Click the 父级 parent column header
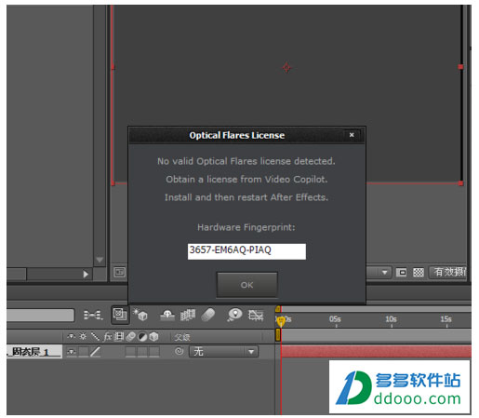The image size is (479, 418). click(182, 337)
